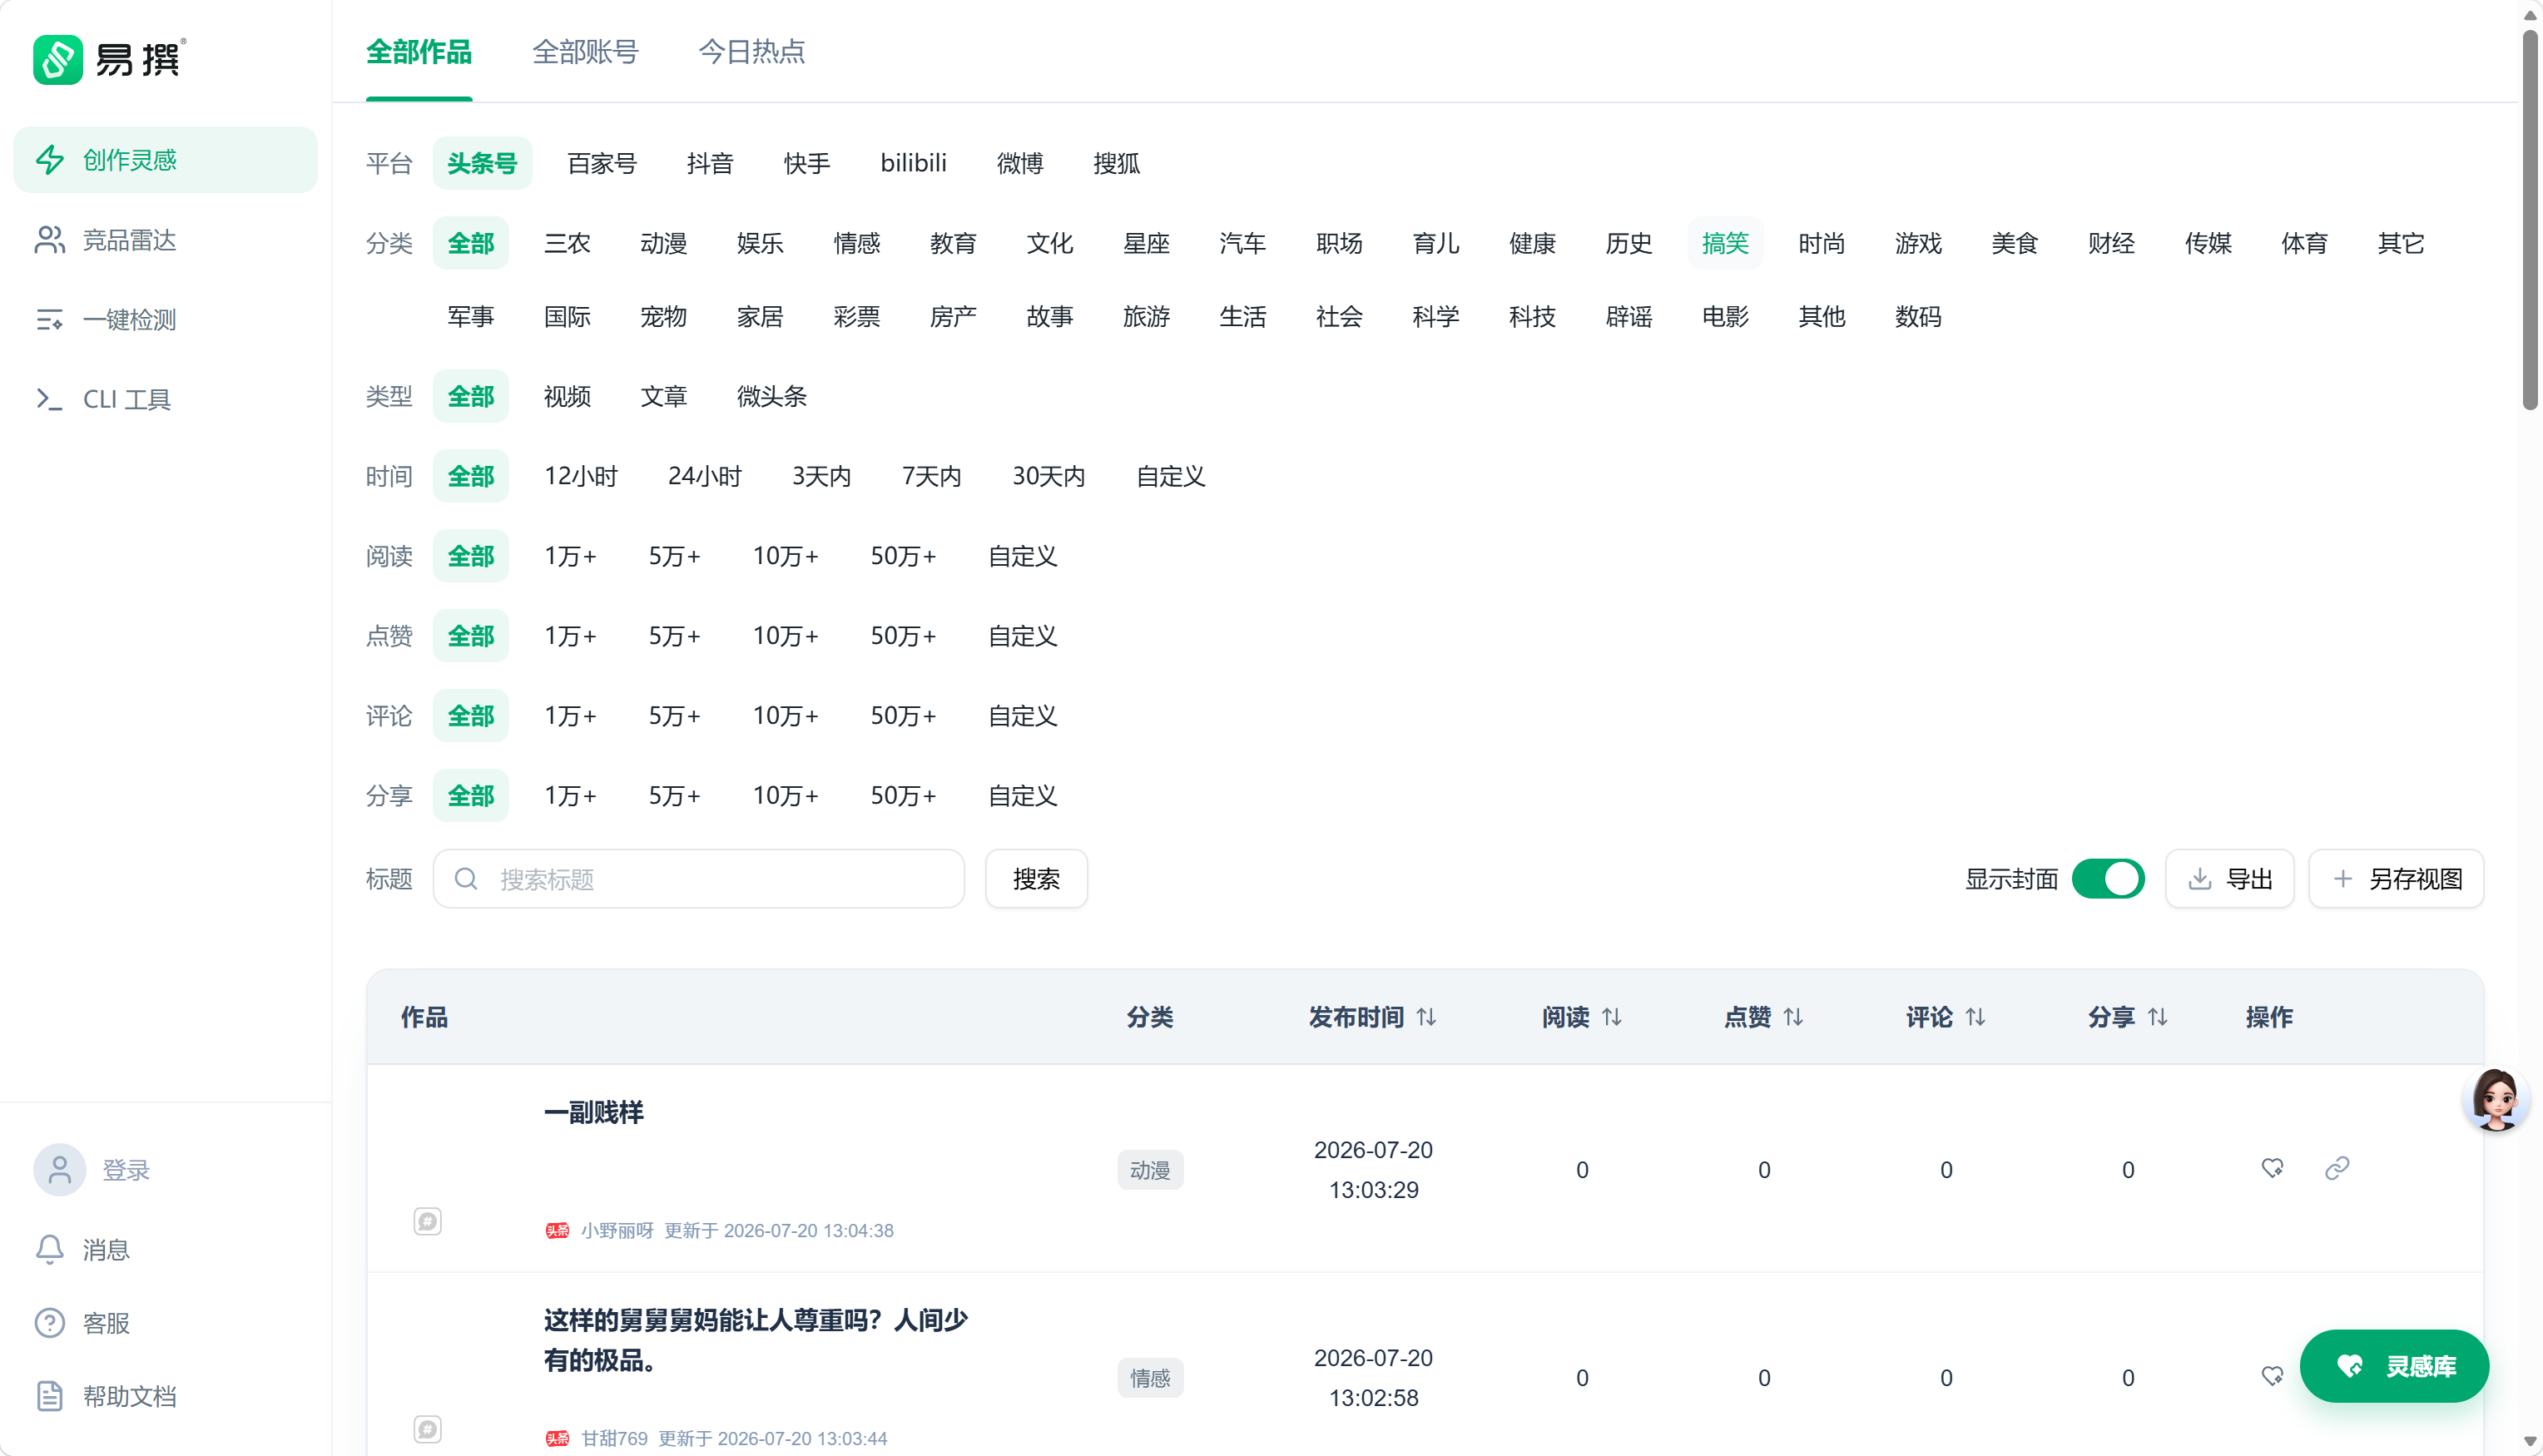Sort table by 阅读 arrows
The image size is (2543, 1456).
coord(1612,1017)
